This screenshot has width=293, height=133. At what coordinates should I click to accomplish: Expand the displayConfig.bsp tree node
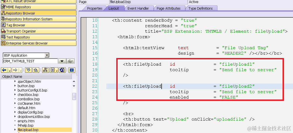(x=15, y=112)
